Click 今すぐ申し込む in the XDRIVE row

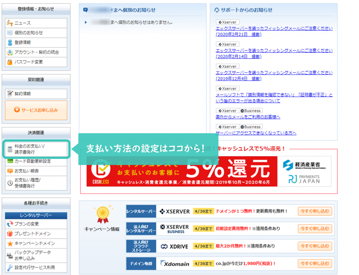coord(315,246)
